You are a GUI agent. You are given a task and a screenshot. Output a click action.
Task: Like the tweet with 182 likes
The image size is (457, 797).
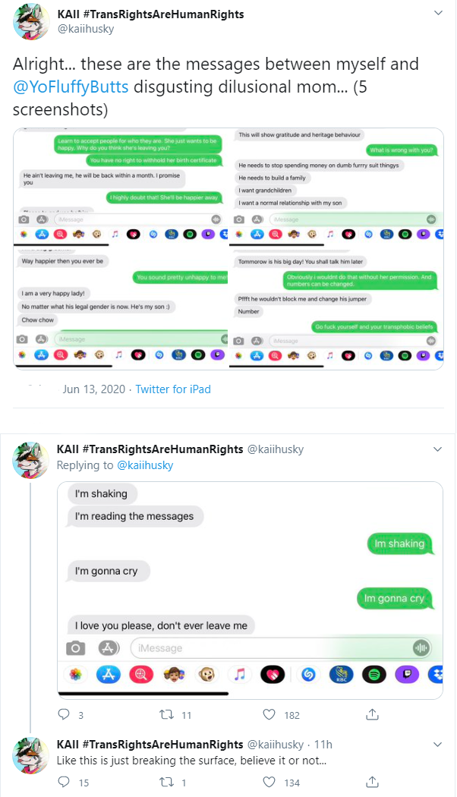point(269,714)
